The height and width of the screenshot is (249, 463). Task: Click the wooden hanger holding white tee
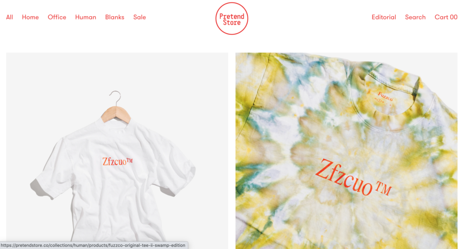coord(116,115)
